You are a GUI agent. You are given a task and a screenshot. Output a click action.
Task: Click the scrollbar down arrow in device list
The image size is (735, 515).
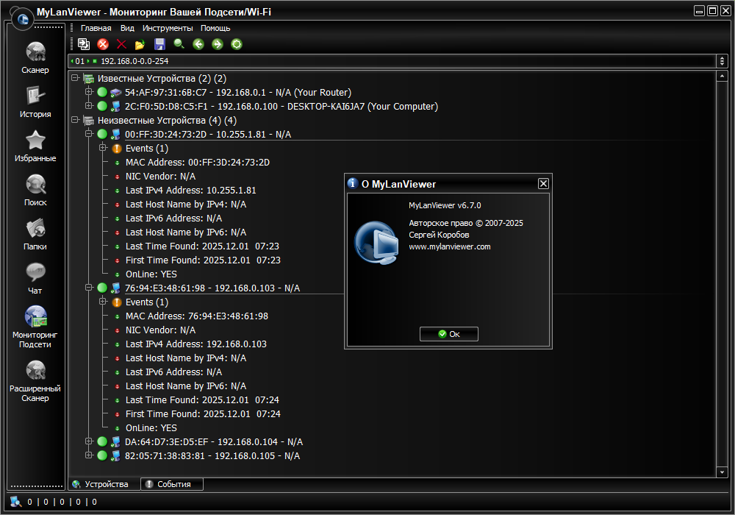[722, 471]
